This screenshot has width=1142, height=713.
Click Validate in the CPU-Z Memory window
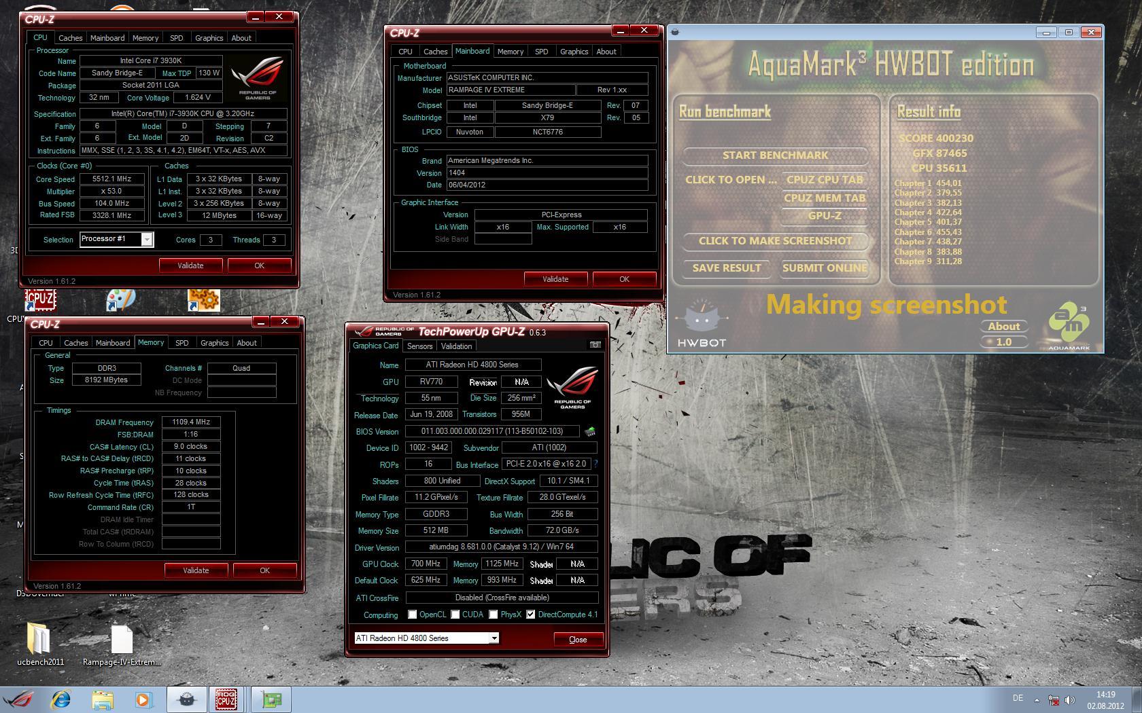[196, 570]
